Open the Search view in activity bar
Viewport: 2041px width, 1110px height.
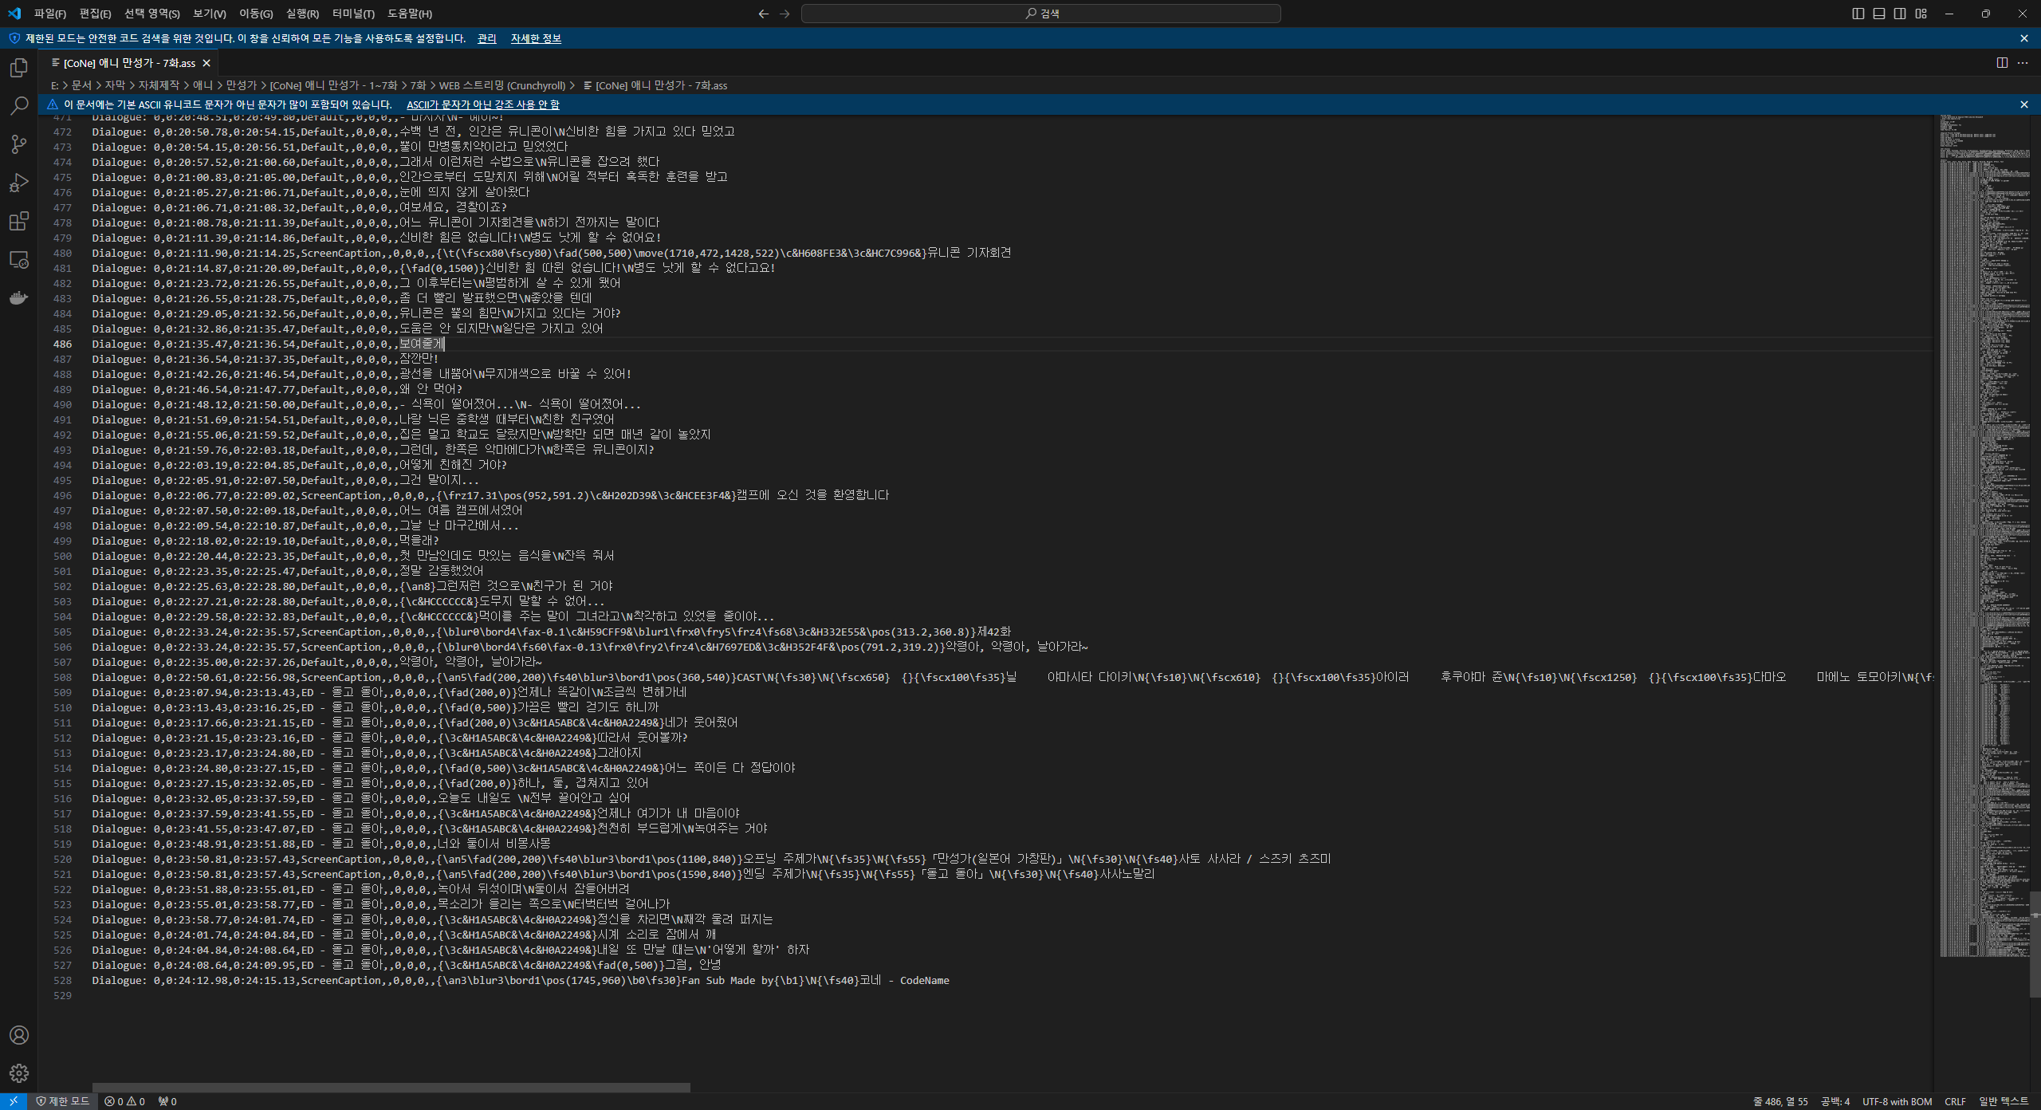click(x=19, y=106)
